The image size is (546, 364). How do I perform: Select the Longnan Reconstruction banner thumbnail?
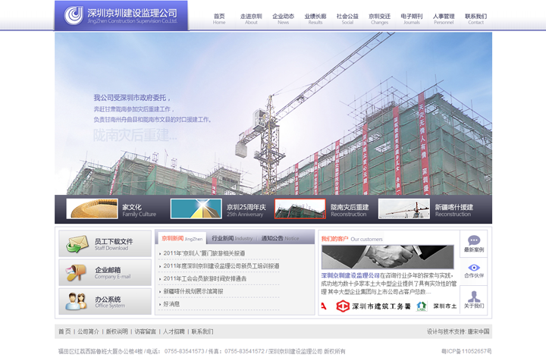coord(300,209)
